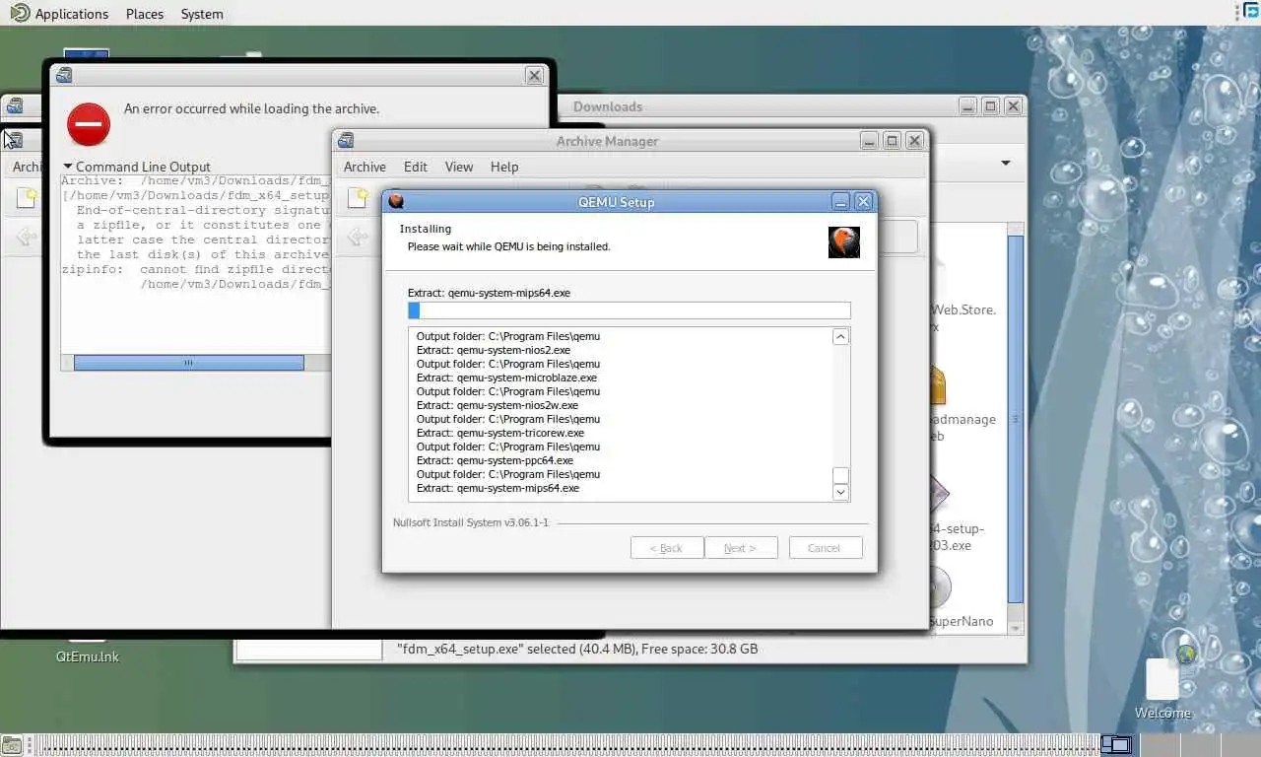
Task: Click the Cancel button in QEMU Setup
Action: [x=826, y=548]
